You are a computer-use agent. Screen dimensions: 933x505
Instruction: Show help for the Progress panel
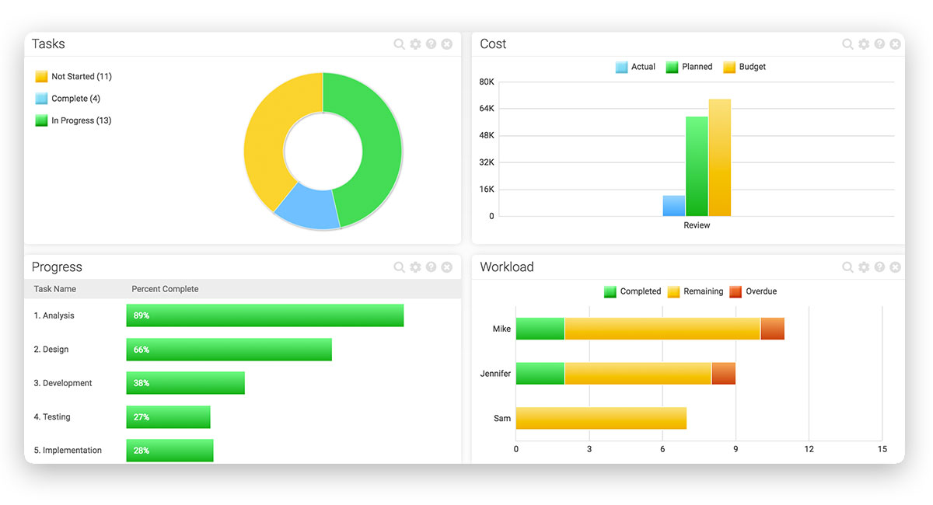(x=431, y=266)
